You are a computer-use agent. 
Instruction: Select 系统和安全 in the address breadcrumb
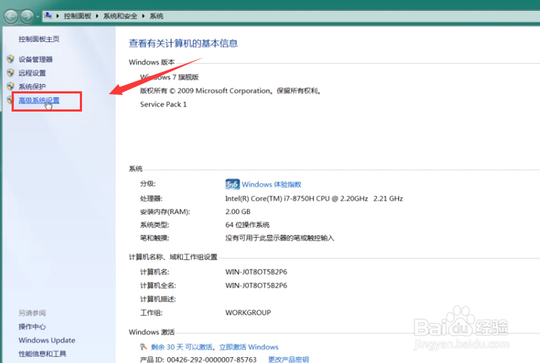point(120,16)
